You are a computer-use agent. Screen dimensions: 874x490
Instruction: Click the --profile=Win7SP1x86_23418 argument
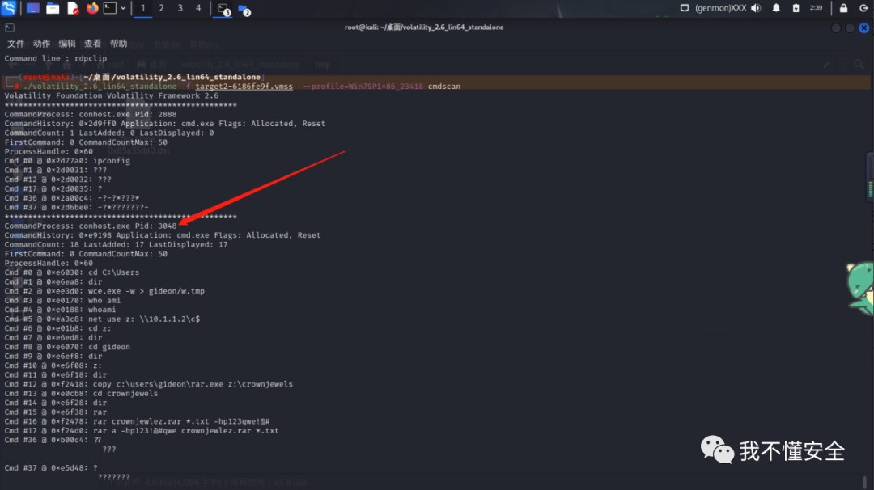(363, 87)
